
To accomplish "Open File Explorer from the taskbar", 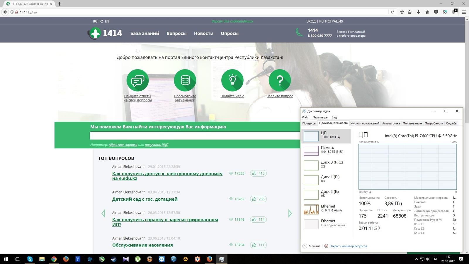I will click(x=42, y=259).
